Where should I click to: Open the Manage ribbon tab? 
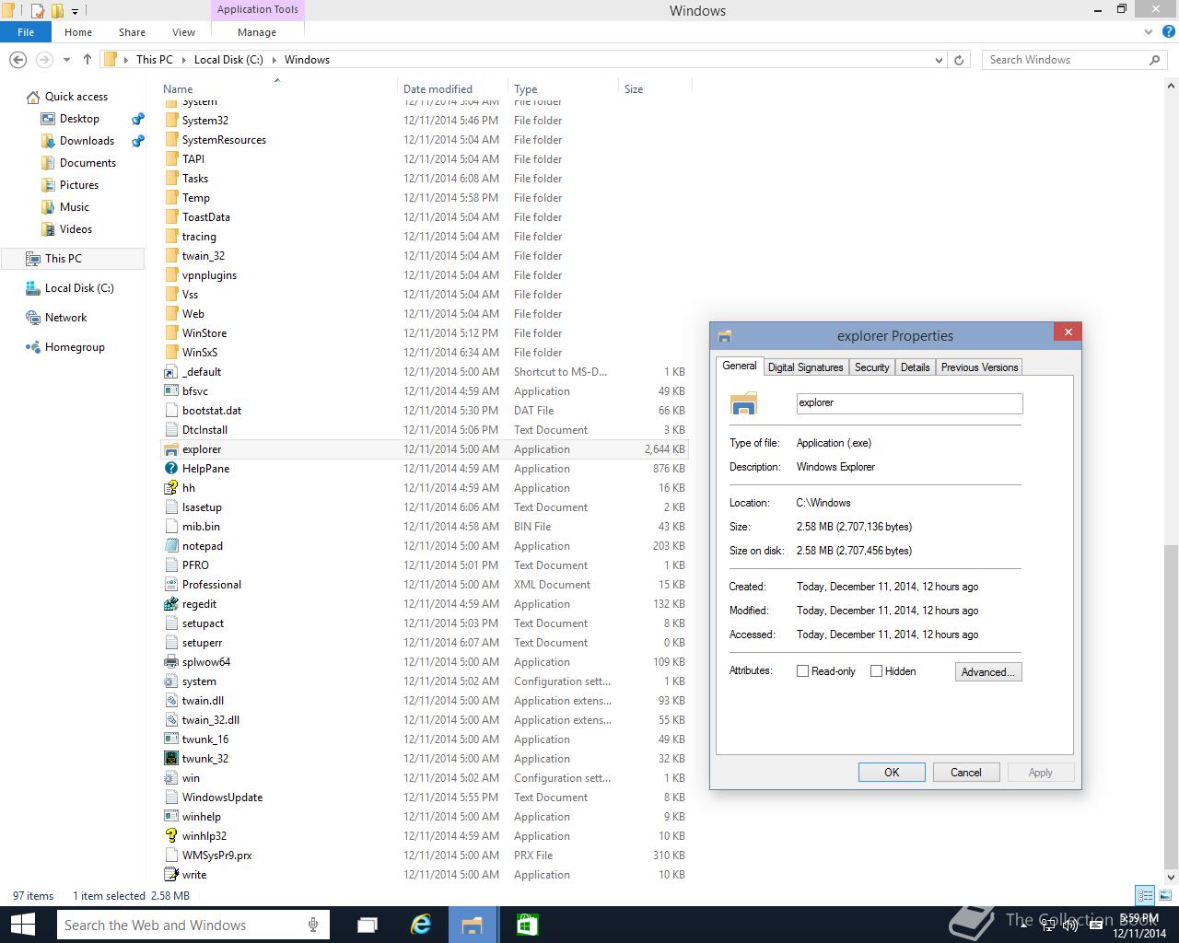(257, 31)
